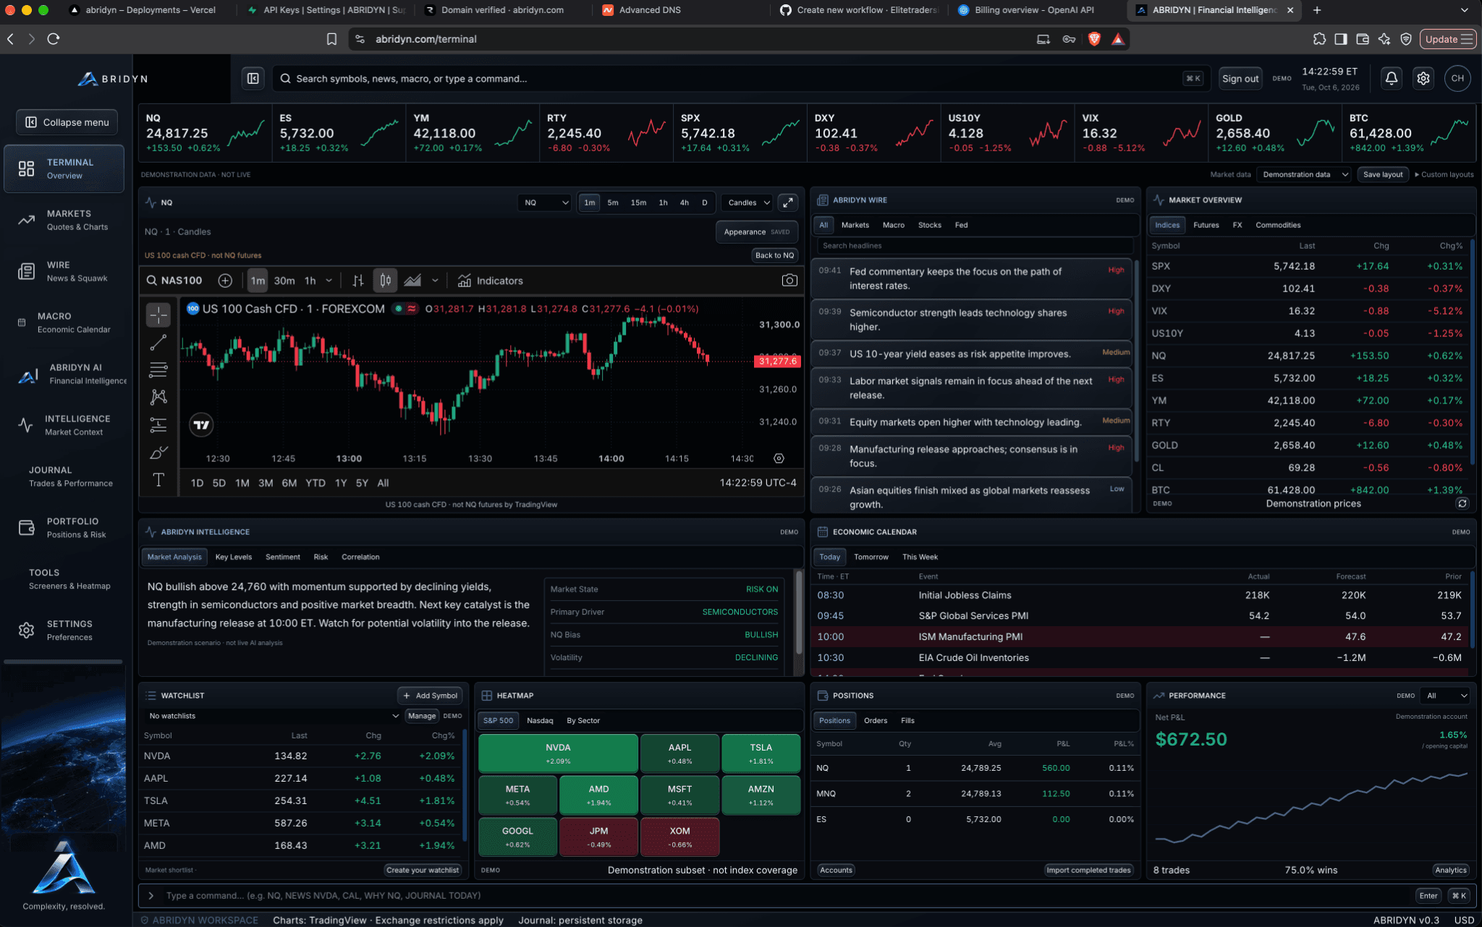Select the 1M chart date range
This screenshot has width=1482, height=927.
click(x=242, y=483)
